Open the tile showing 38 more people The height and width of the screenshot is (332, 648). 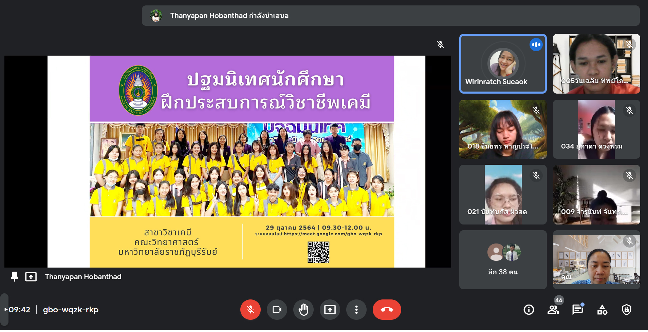503,260
